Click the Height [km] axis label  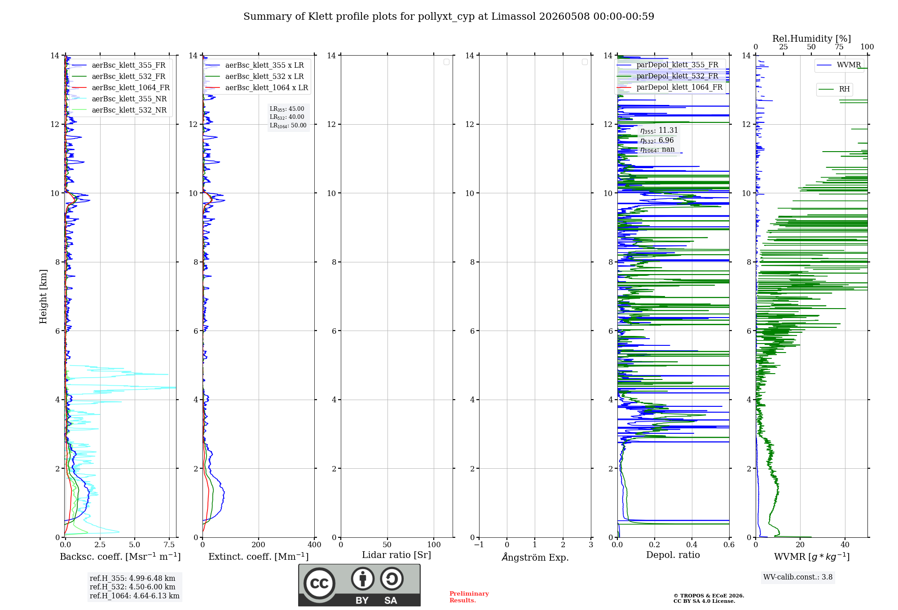pos(43,296)
